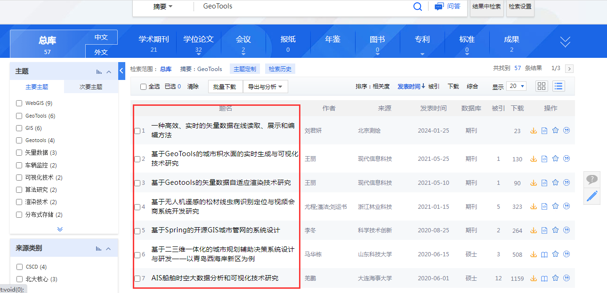Image resolution: width=607 pixels, height=293 pixels.
Task: Switch to the 学术期刊 tab
Action: (154, 43)
